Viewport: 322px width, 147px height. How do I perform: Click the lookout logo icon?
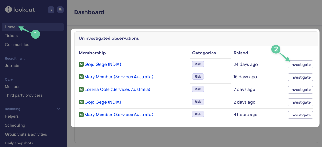tap(8, 10)
